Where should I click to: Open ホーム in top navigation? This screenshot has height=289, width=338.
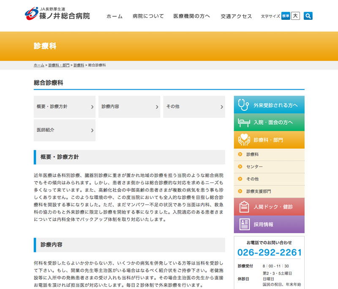[x=114, y=16]
